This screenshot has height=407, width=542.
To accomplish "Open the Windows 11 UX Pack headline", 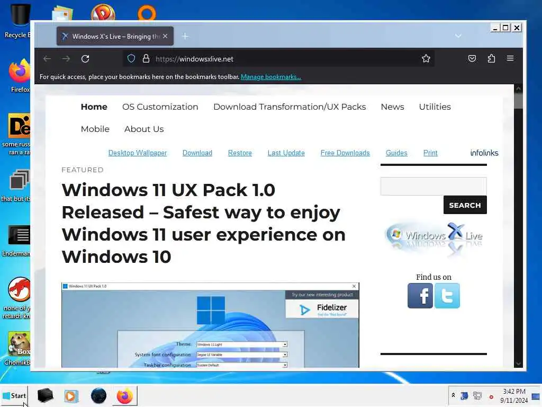I will point(203,223).
